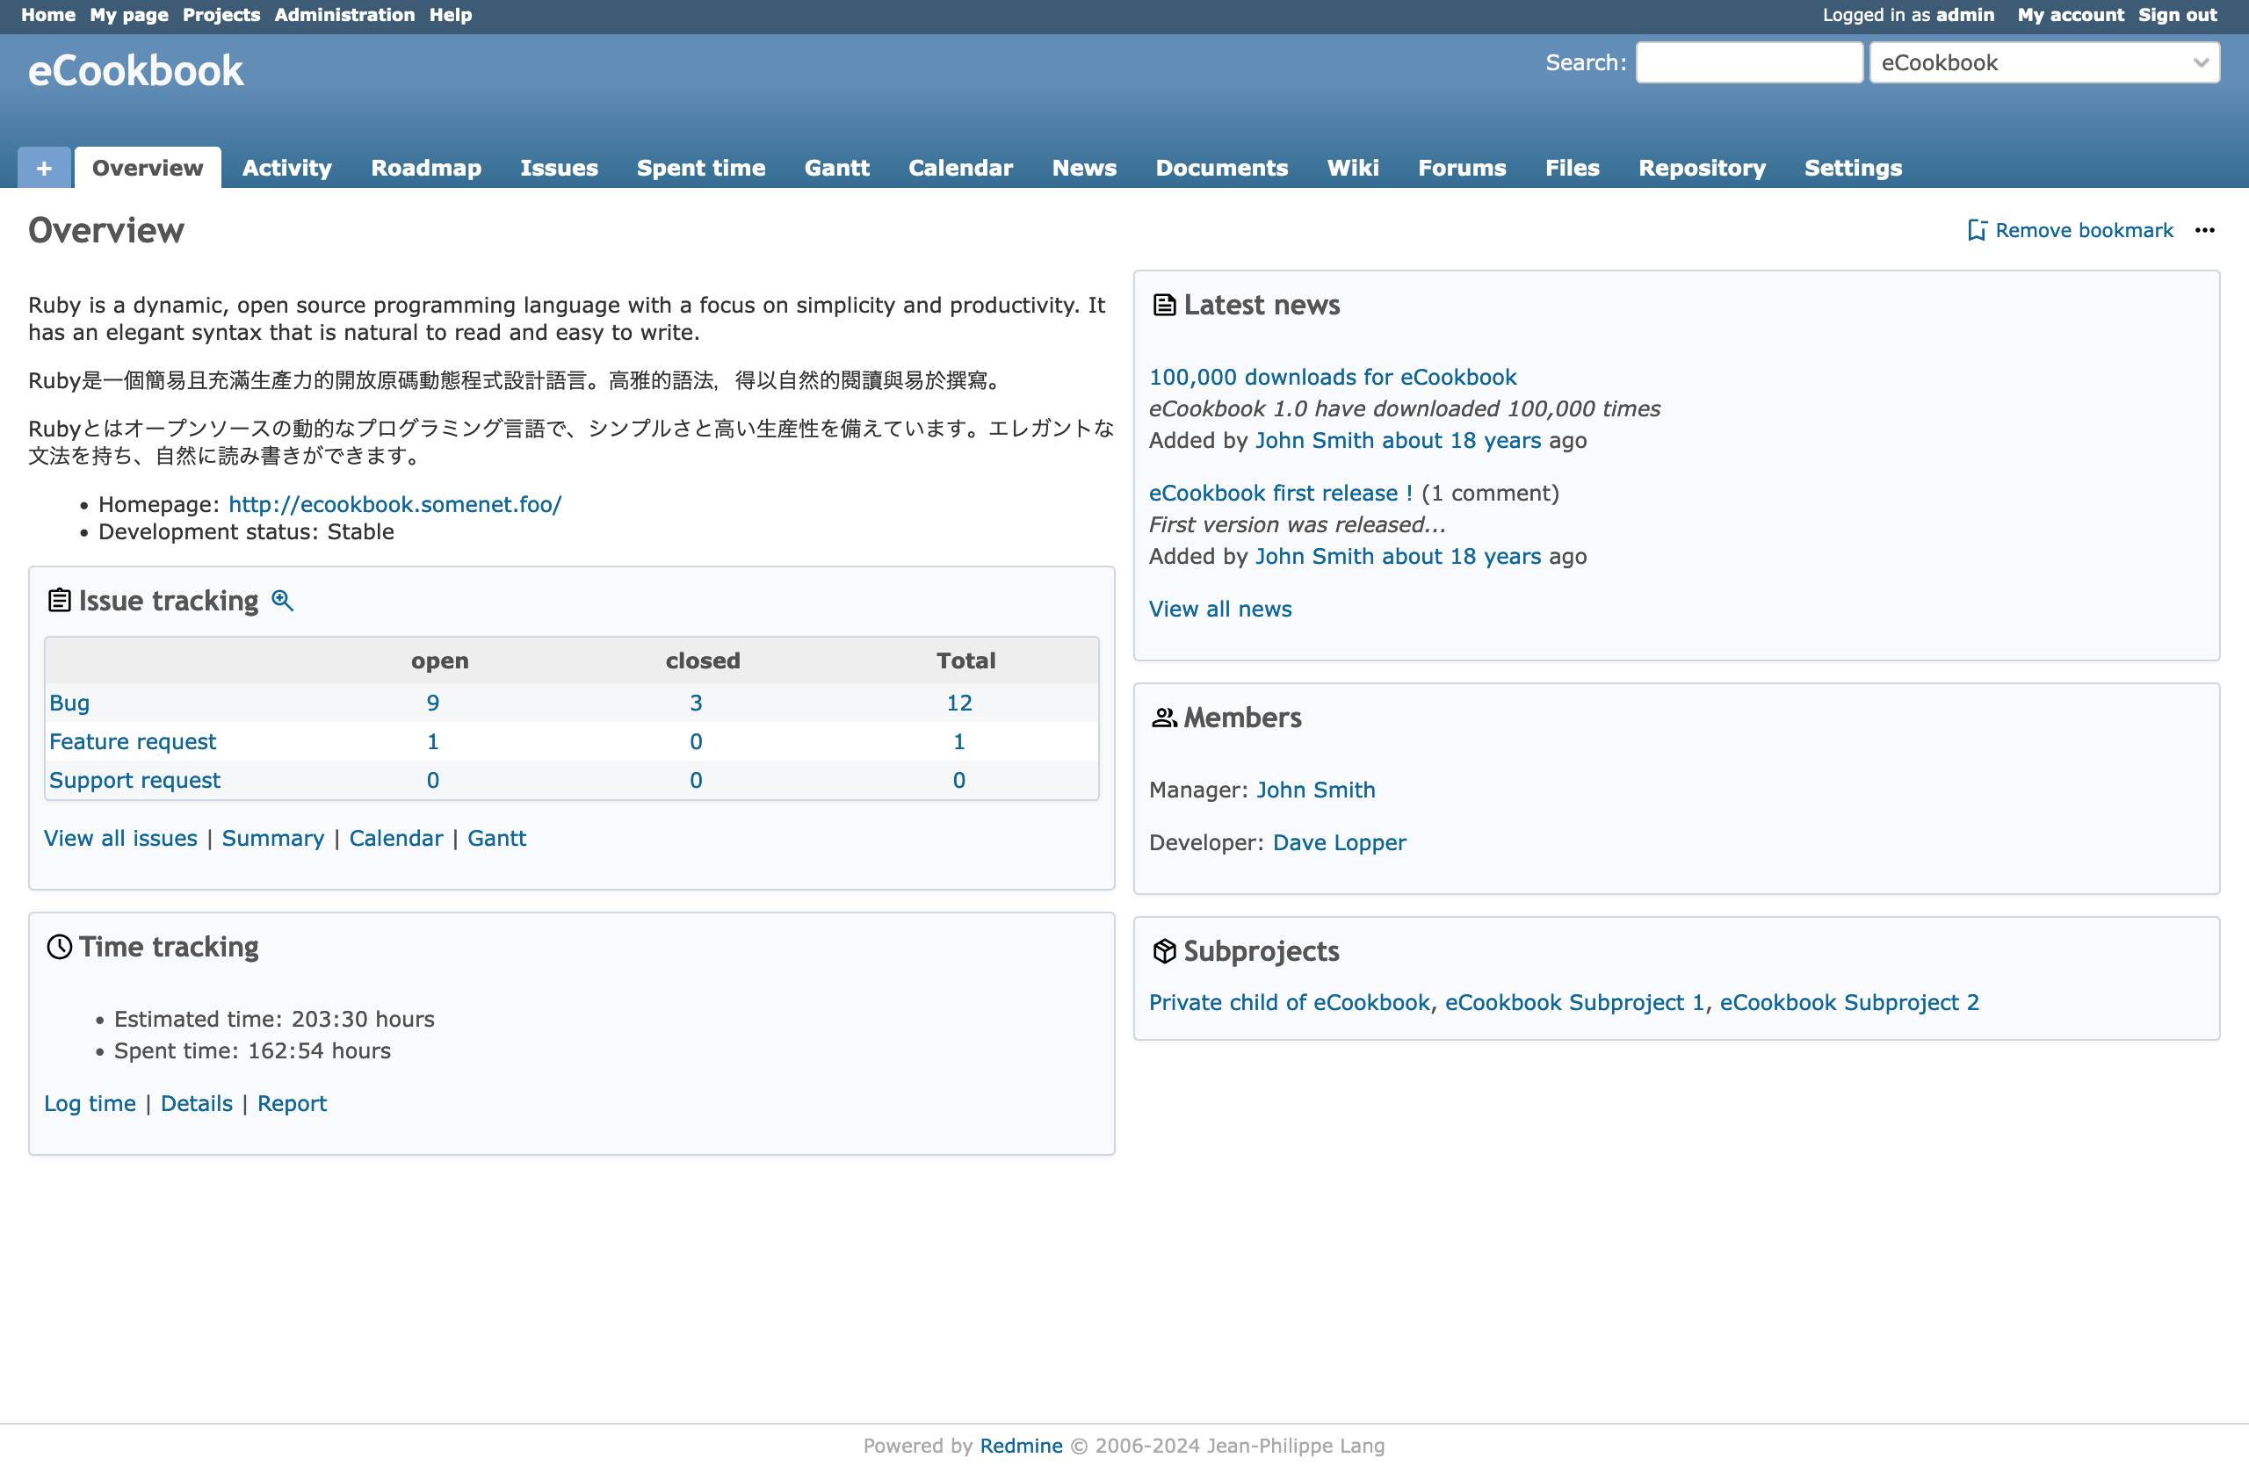
Task: Open manager John Smith profile
Action: [1315, 790]
